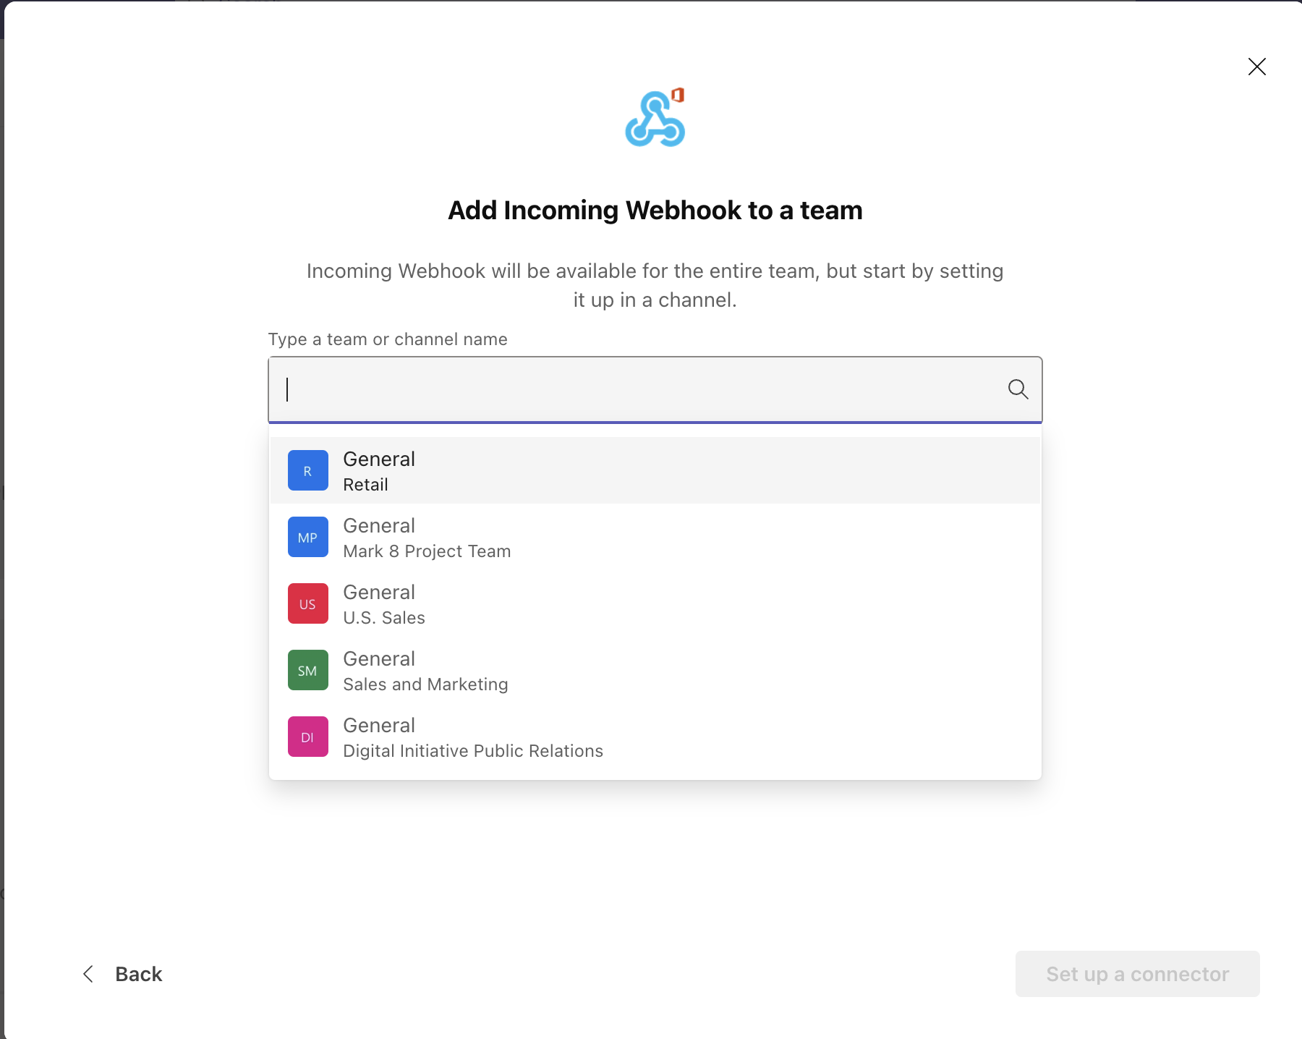Click the green SM team avatar
The image size is (1302, 1039).
pos(308,670)
